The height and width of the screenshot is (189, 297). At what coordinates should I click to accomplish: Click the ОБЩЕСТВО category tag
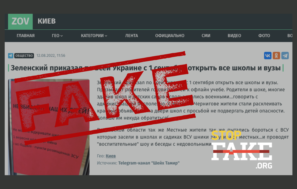(24, 56)
